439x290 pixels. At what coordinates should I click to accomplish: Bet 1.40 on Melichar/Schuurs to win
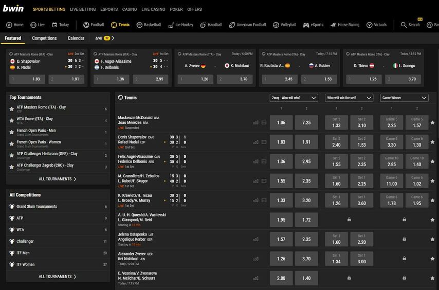[306, 278]
